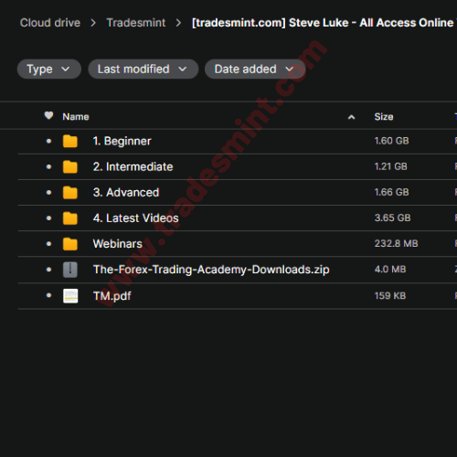Open the Last modified filter dropdown
This screenshot has height=457, width=457.
click(143, 69)
